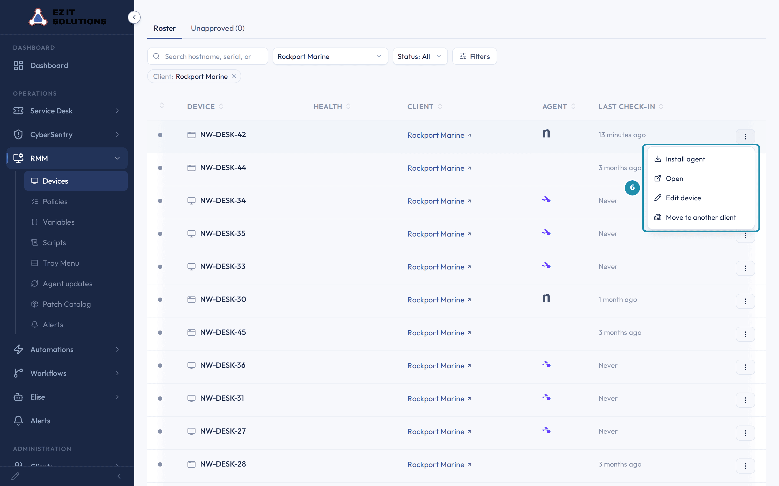Open the Dashboard page

[49, 66]
